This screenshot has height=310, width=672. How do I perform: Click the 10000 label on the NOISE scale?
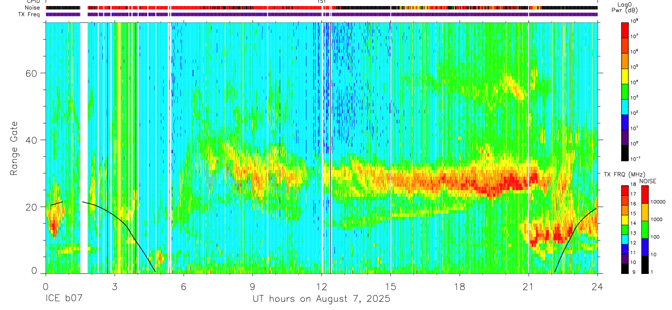657,202
